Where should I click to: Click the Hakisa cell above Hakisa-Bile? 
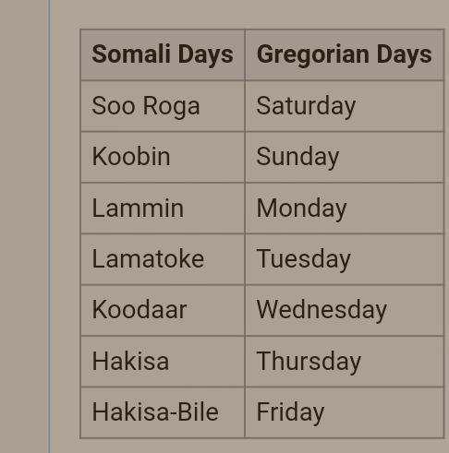pyautogui.click(x=163, y=362)
